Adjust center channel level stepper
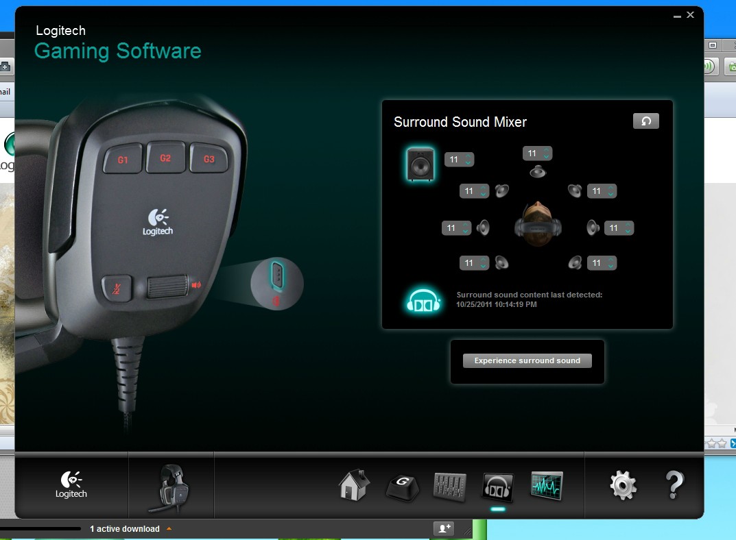This screenshot has width=736, height=540. point(538,154)
